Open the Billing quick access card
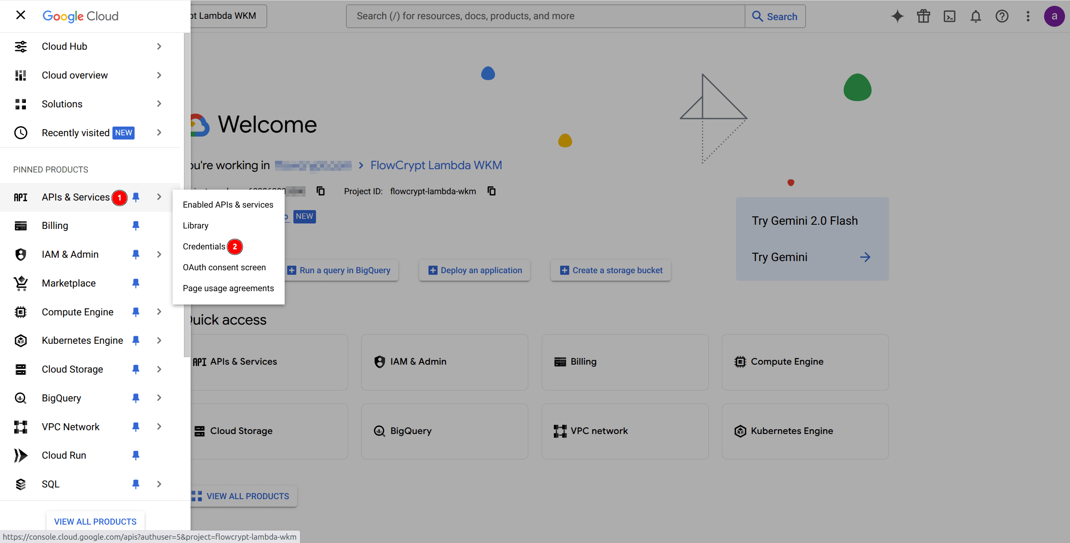Viewport: 1070px width, 543px height. pyautogui.click(x=625, y=362)
